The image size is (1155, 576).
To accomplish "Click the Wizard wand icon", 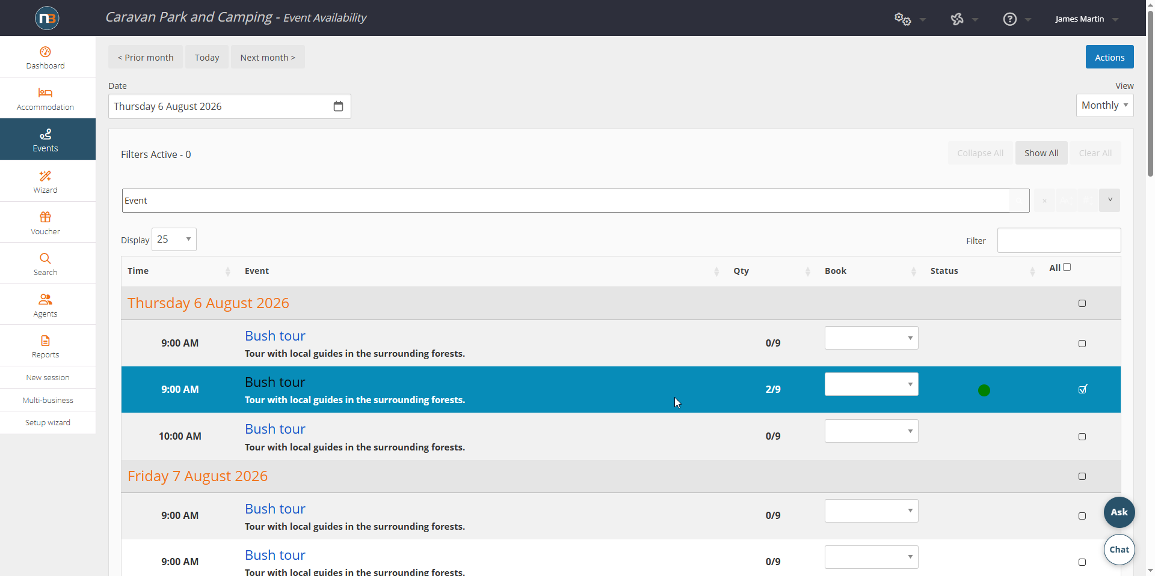I will (x=45, y=176).
